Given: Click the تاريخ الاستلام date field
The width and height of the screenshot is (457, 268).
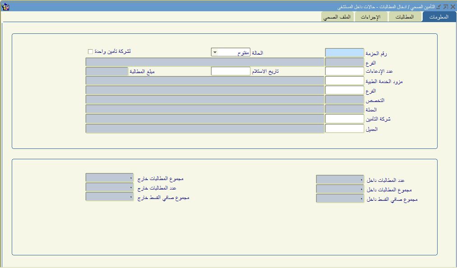Looking at the screenshot, I should click(x=231, y=71).
